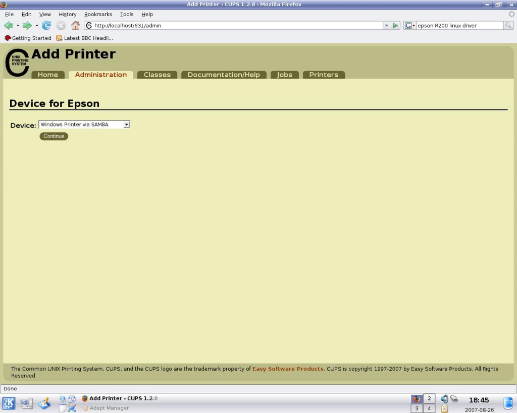Viewport: 517px width, 413px height.
Task: Click the green Go arrow beside the address bar
Action: coord(395,25)
